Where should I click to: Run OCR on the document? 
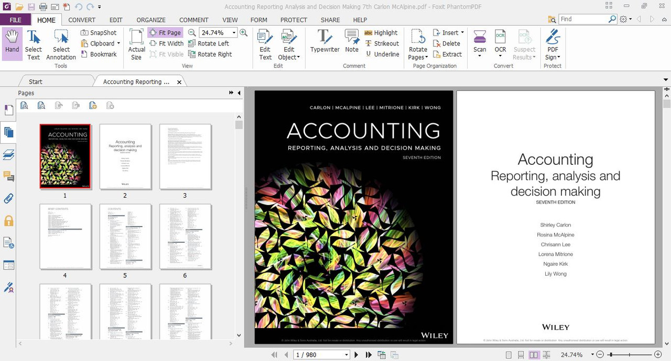click(501, 44)
